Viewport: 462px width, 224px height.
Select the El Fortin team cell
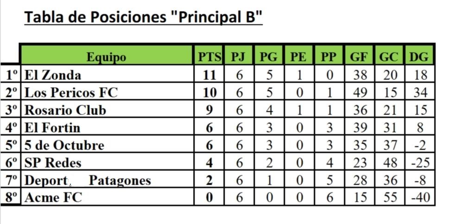[x=52, y=127]
